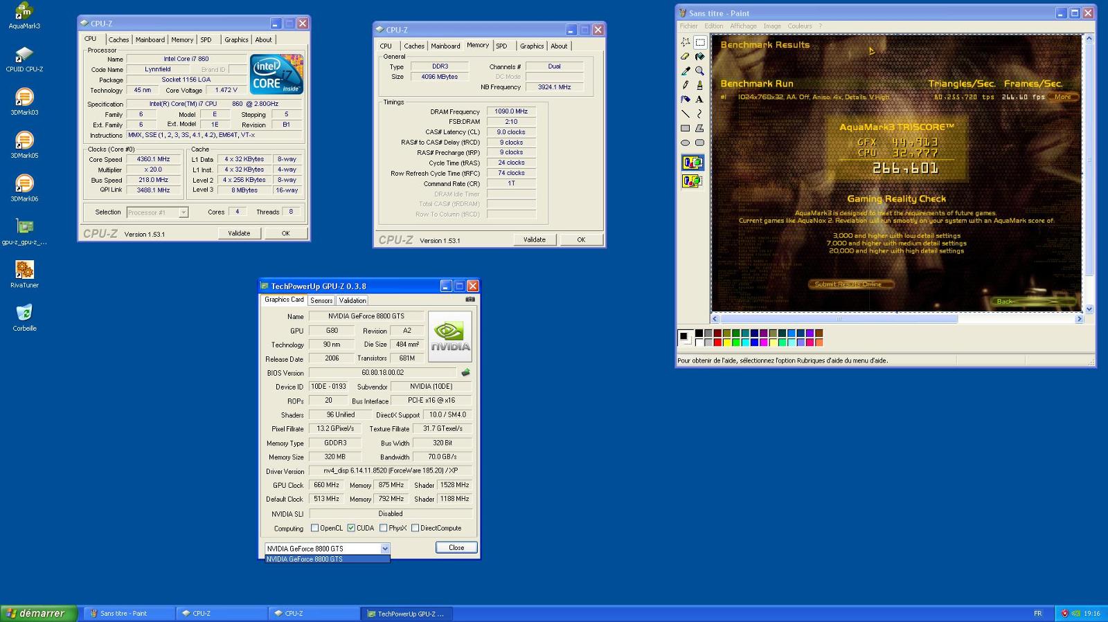1108x622 pixels.
Task: Pick the red color swatch in Paint palette
Action: tap(717, 342)
